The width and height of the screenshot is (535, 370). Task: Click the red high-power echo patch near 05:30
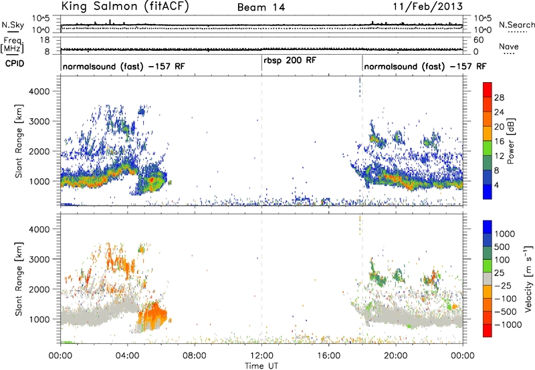click(x=151, y=180)
